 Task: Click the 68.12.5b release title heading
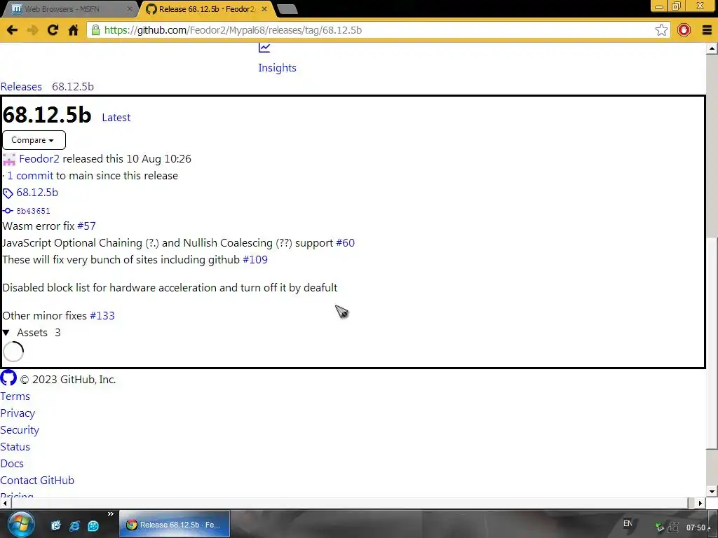click(47, 114)
